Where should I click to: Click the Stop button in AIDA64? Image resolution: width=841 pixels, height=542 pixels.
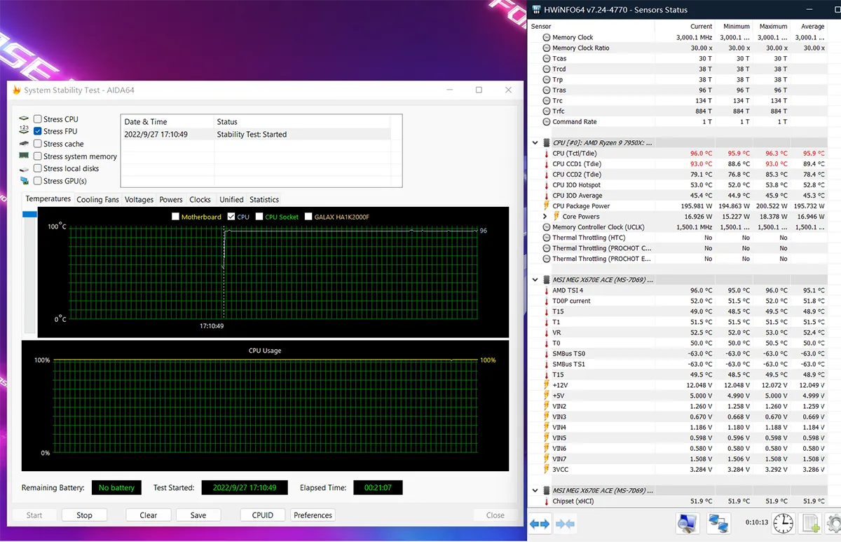pyautogui.click(x=84, y=515)
